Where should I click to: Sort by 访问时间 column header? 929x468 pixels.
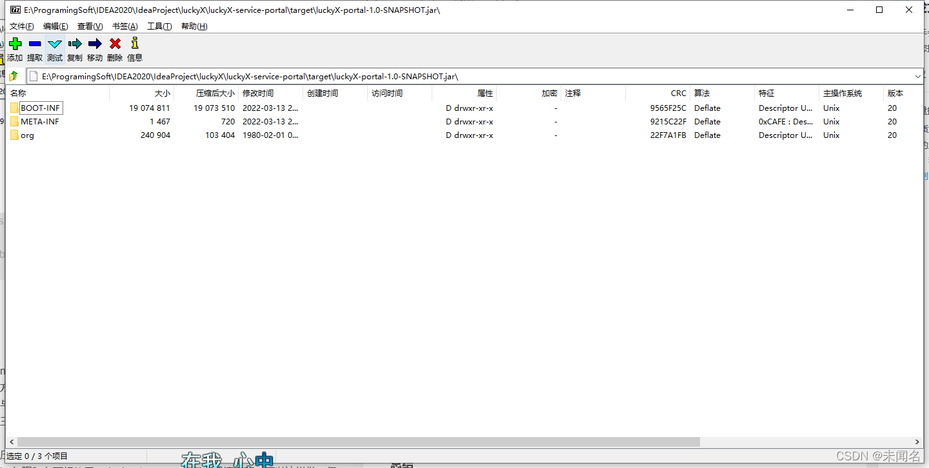click(399, 93)
